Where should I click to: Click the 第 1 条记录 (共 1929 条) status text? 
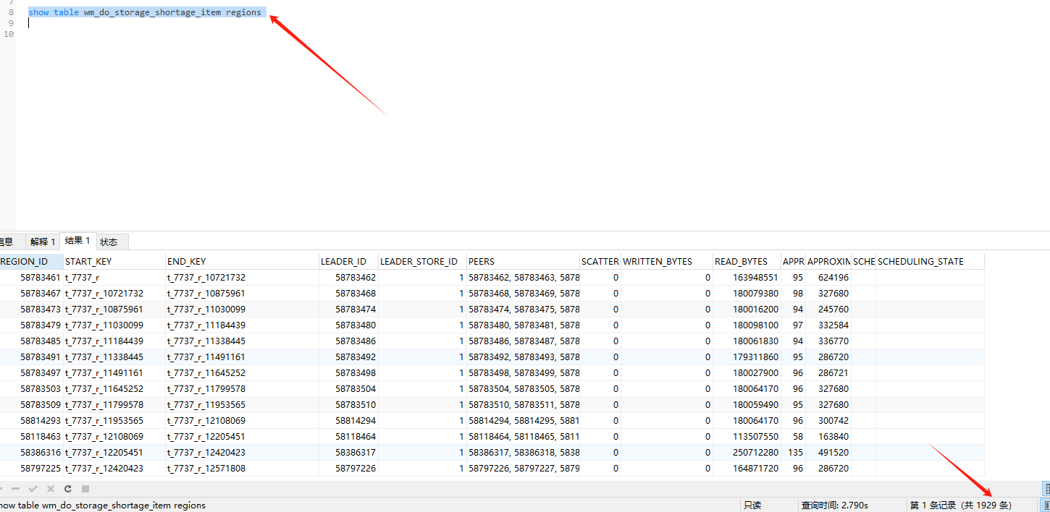coord(961,505)
